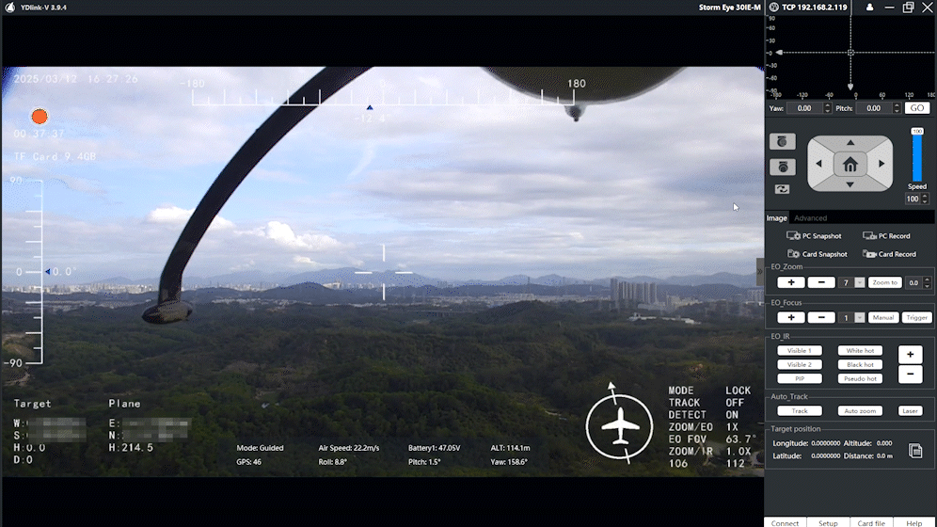Select Visible 1 camera mode

point(799,351)
